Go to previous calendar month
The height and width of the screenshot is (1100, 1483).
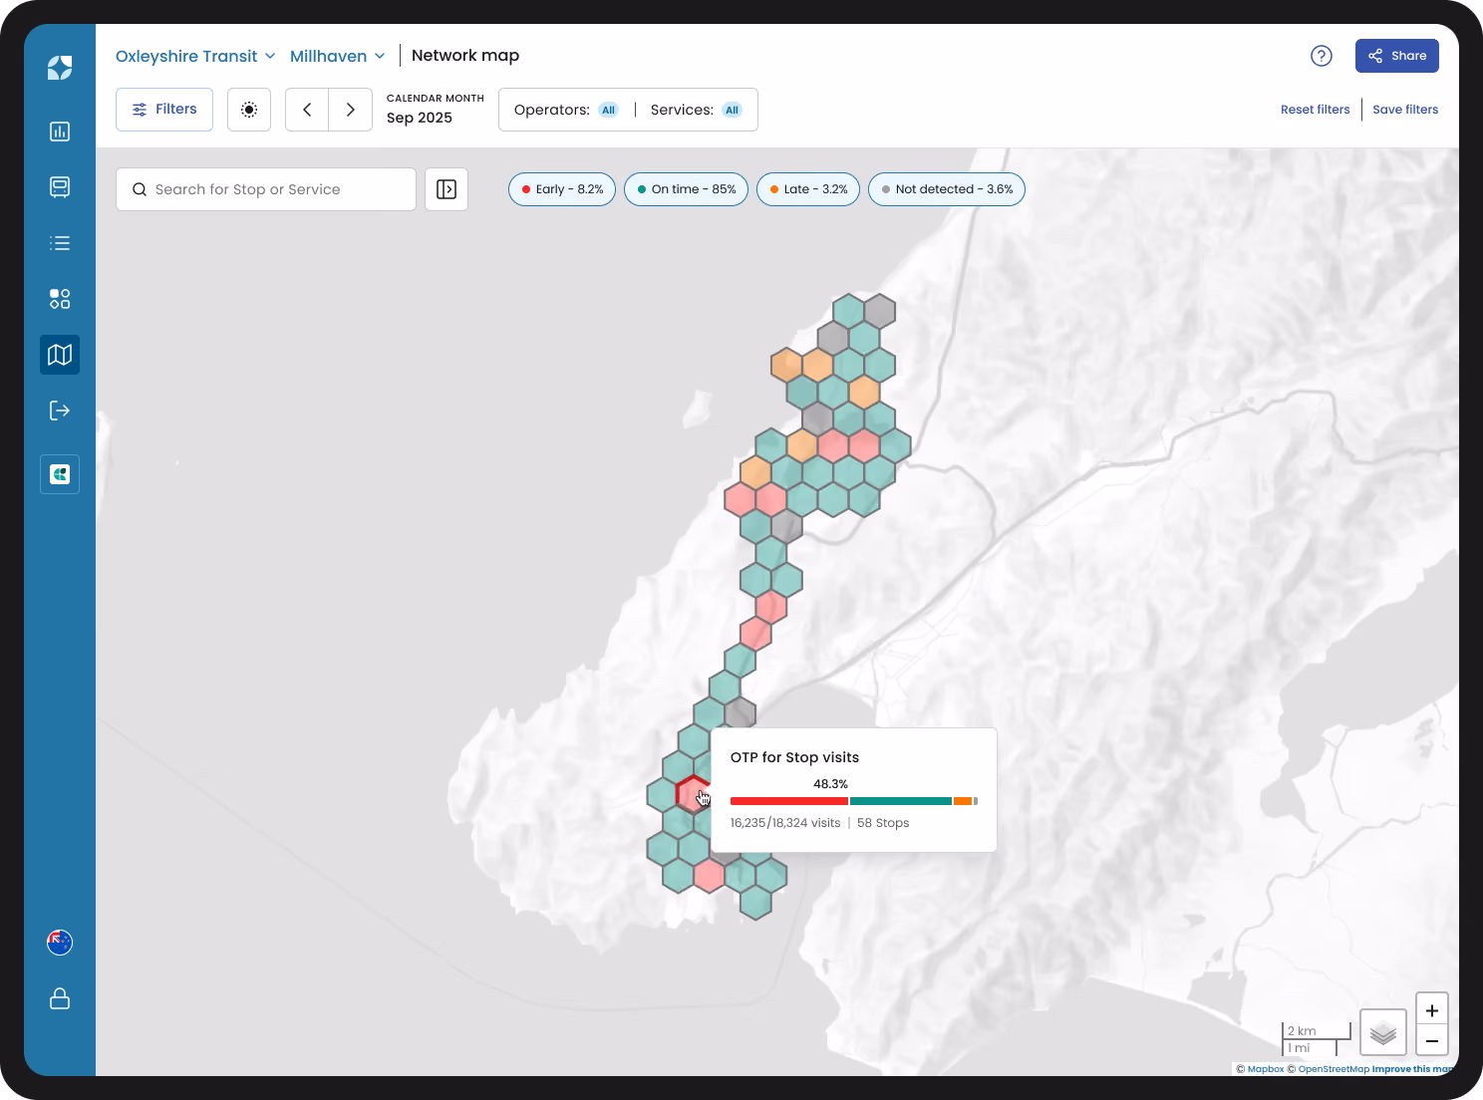point(307,110)
